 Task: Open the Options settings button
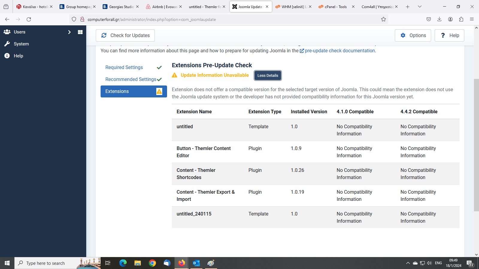tap(413, 35)
